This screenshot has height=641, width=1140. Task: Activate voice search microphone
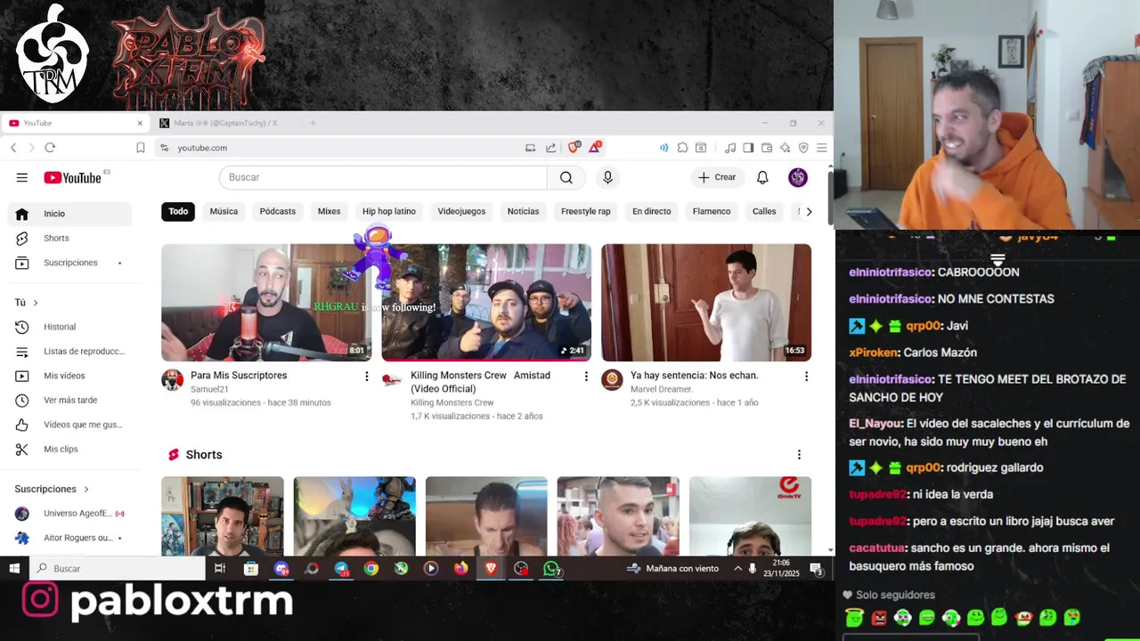[x=607, y=177]
